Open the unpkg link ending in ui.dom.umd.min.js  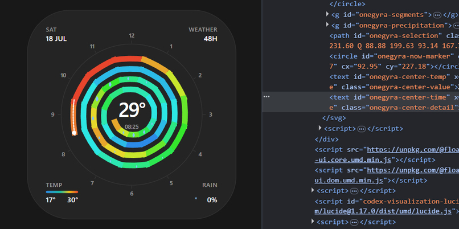387,175
